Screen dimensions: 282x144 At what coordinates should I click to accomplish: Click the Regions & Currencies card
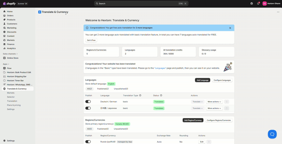tap(101, 52)
